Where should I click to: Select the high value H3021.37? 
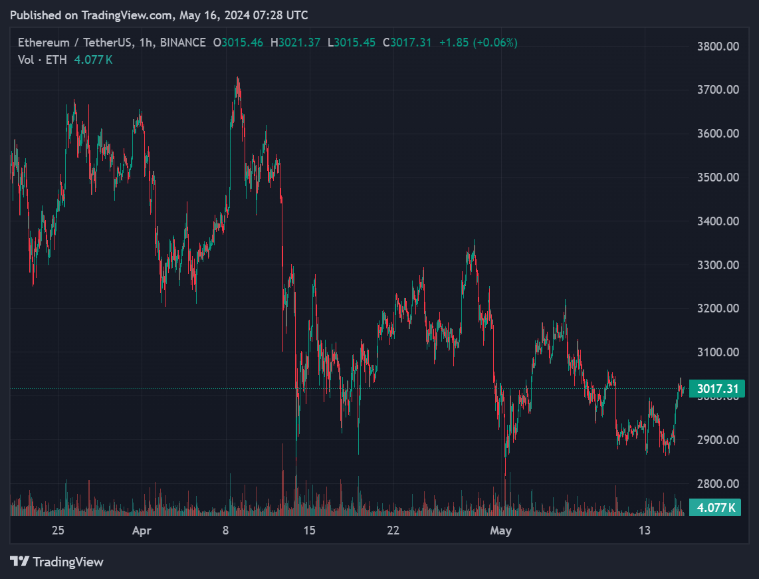[295, 43]
